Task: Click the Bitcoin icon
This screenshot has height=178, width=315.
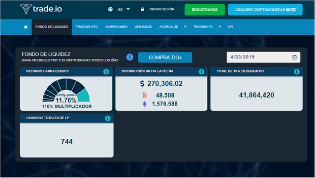Action: click(144, 95)
